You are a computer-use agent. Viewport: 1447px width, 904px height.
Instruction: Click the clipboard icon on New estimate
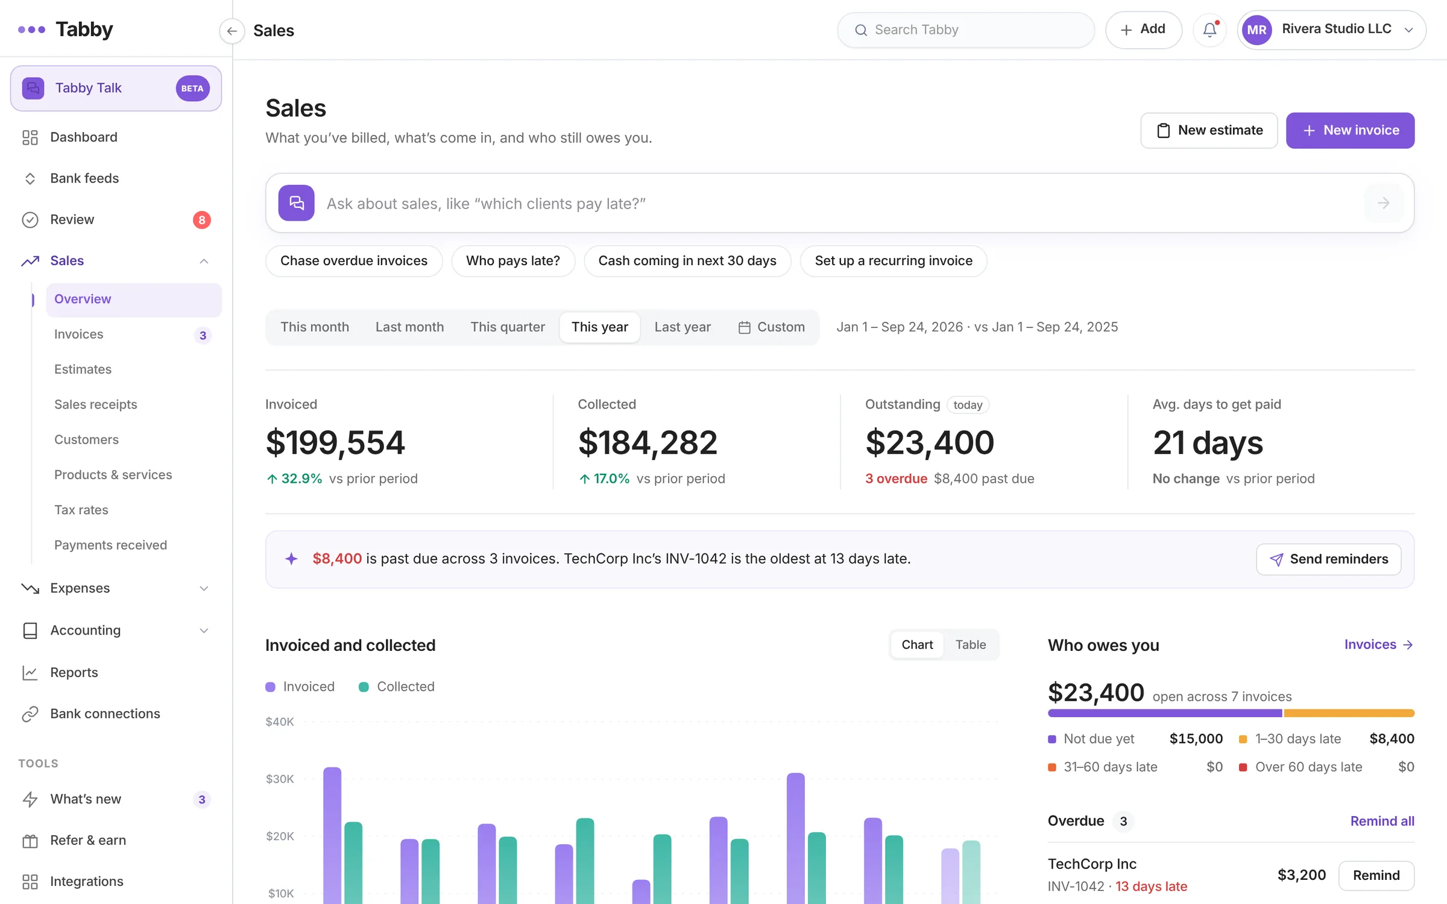point(1164,131)
